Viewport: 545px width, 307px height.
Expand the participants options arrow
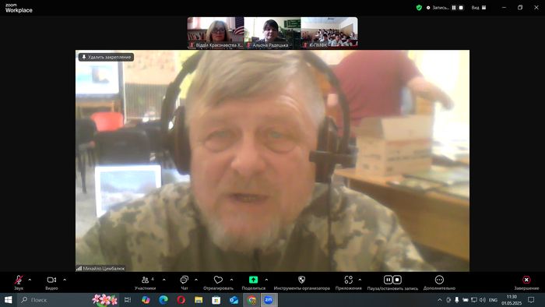[x=164, y=280]
